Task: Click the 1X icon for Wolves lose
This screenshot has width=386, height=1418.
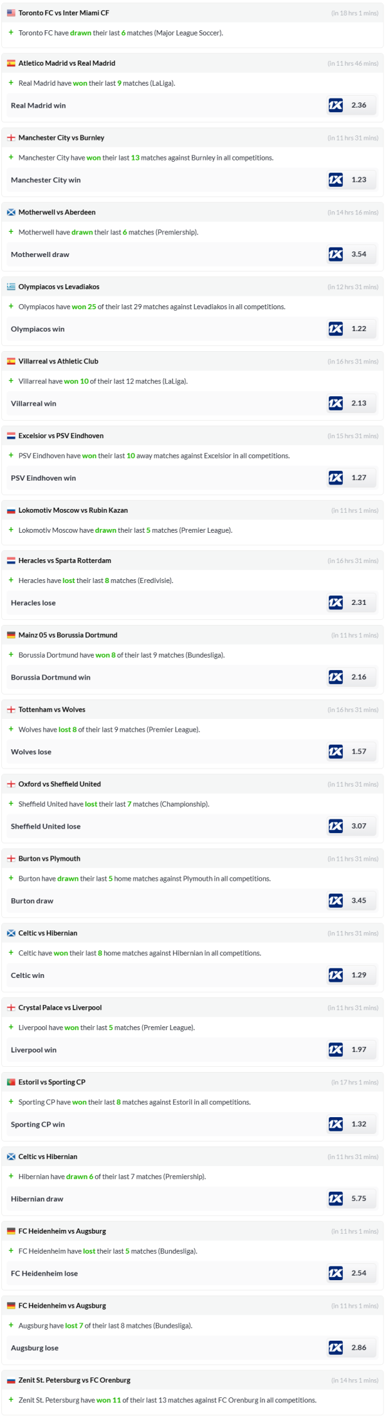Action: (x=336, y=752)
